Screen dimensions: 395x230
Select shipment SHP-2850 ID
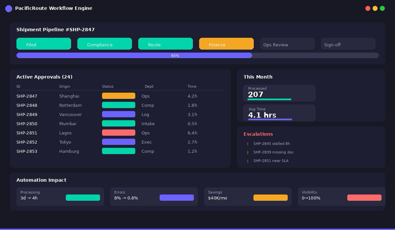(x=27, y=124)
